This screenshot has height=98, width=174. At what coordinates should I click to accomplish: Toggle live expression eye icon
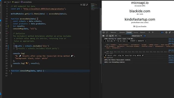(x=116, y=36)
